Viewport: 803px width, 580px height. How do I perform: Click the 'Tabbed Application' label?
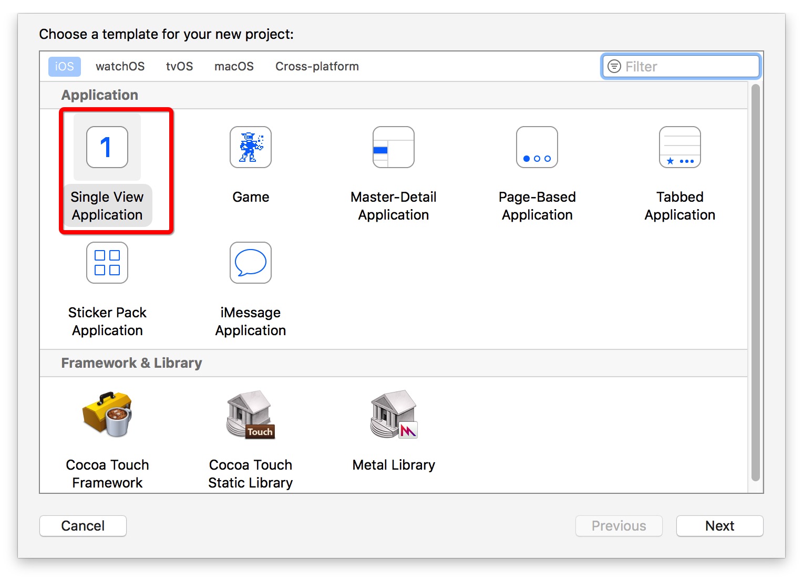[680, 206]
